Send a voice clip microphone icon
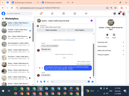The width and height of the screenshot is (129, 96). point(38,82)
